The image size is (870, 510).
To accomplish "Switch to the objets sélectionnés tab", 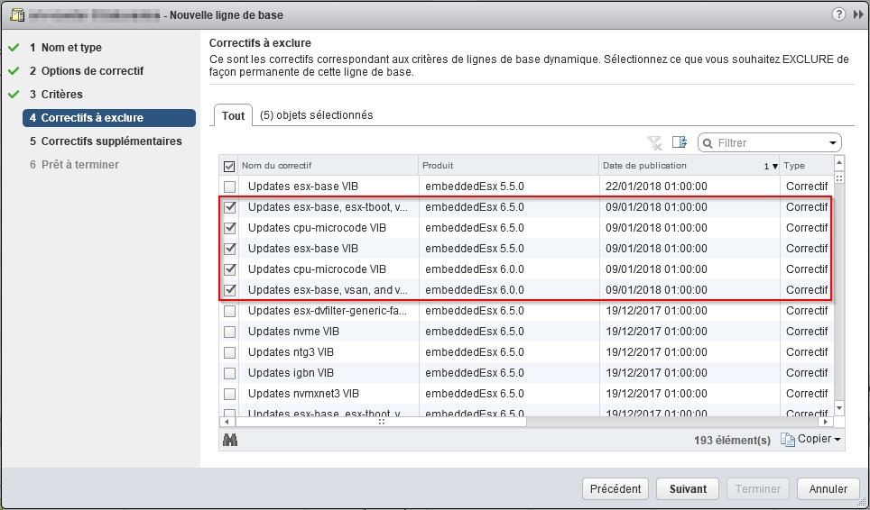I will [x=316, y=115].
